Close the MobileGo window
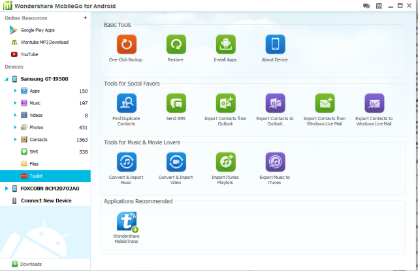Screen dimensions: 418x271 click(410, 6)
